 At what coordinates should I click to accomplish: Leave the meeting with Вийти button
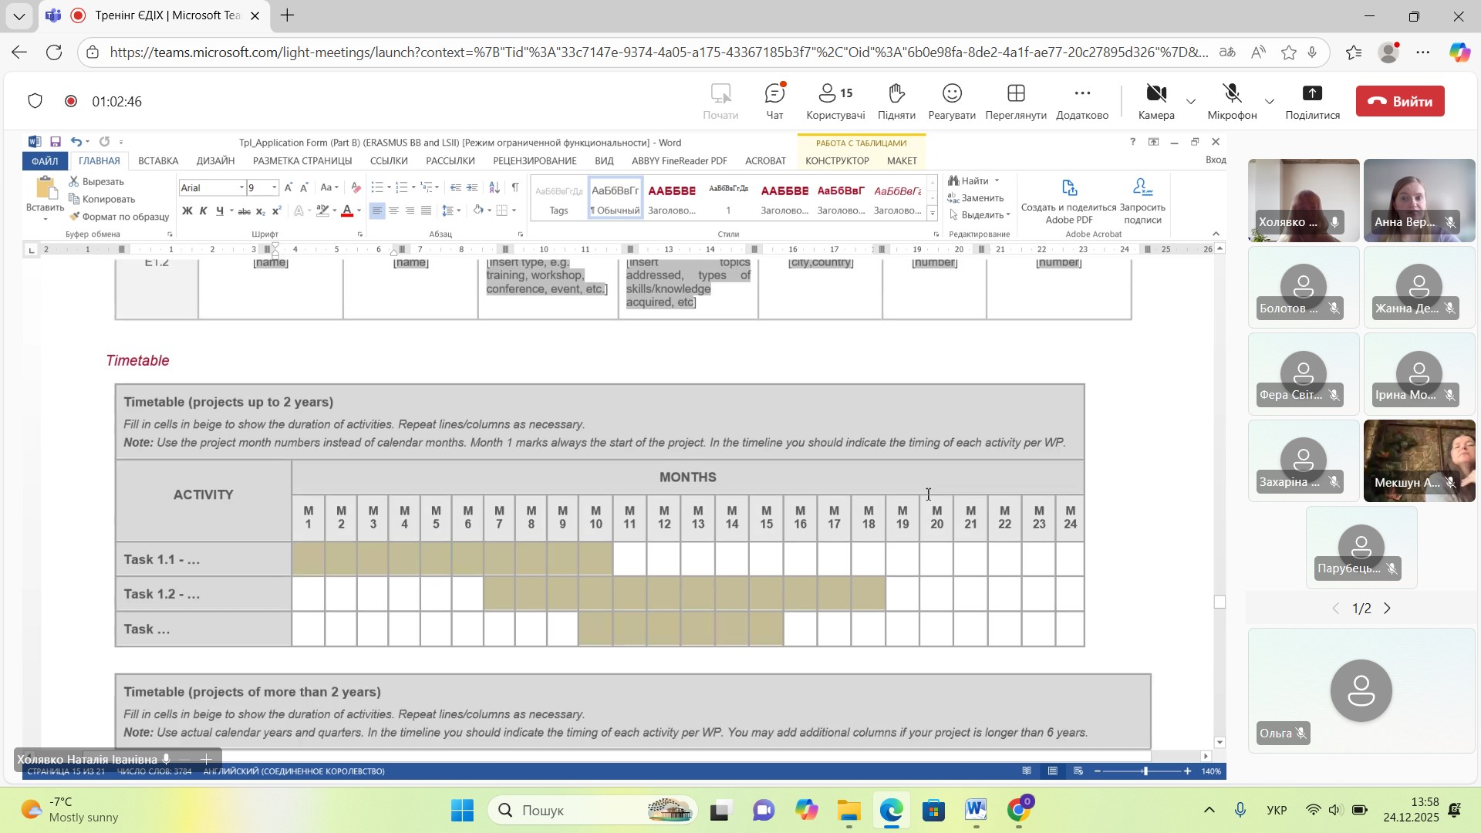tap(1400, 101)
